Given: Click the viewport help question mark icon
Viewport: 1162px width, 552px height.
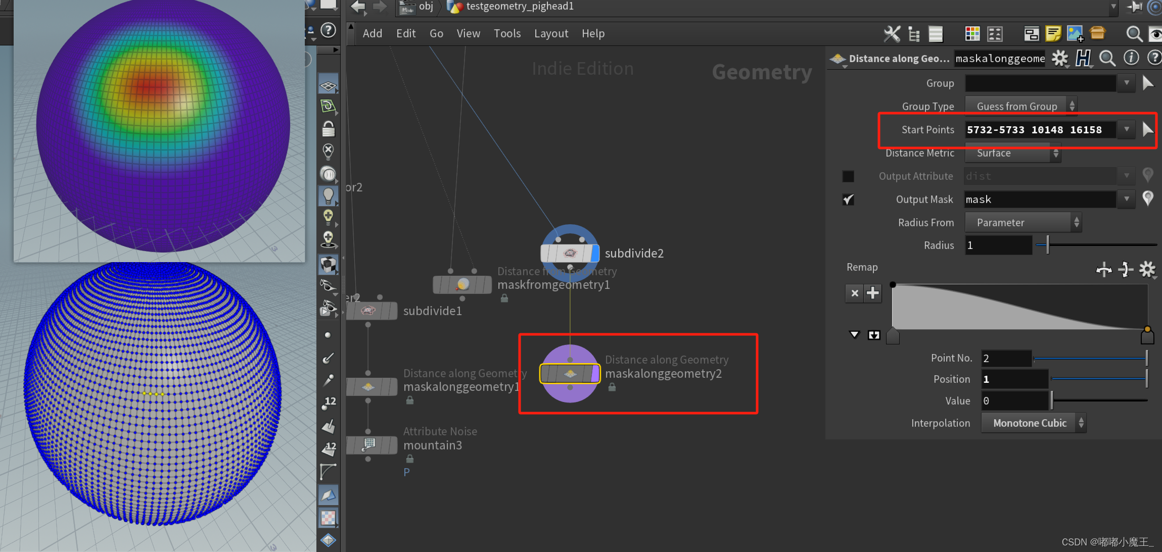Looking at the screenshot, I should 329,31.
